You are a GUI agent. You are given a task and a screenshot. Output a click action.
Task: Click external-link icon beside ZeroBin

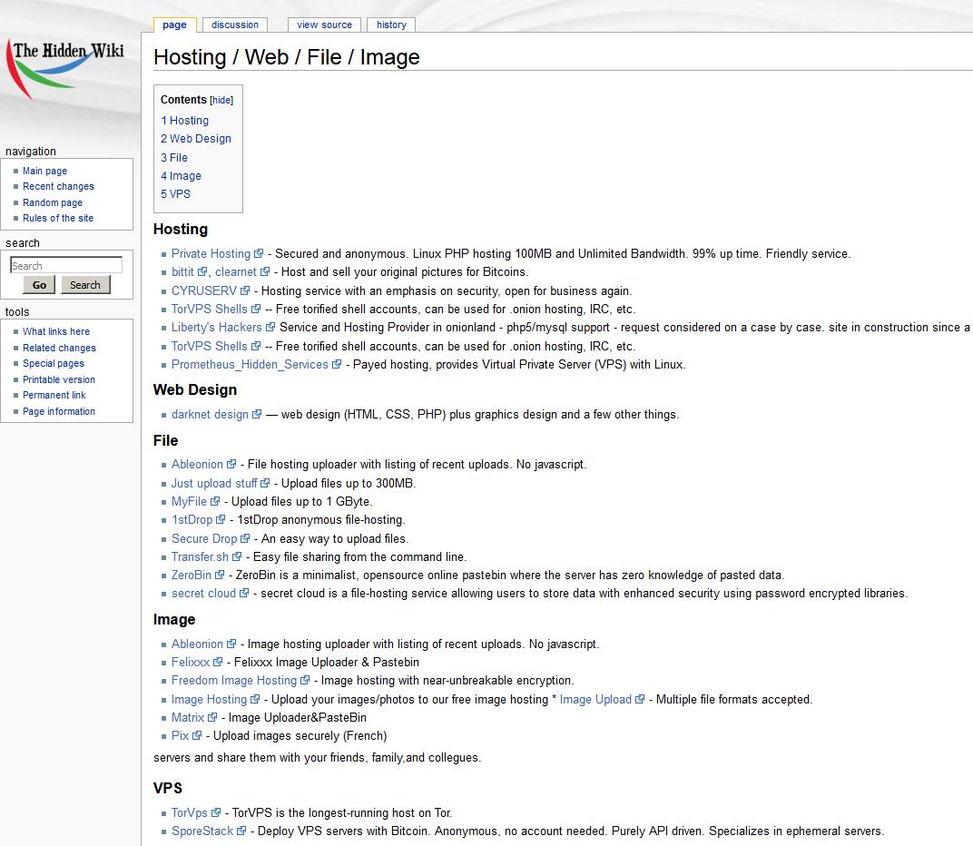(x=219, y=575)
